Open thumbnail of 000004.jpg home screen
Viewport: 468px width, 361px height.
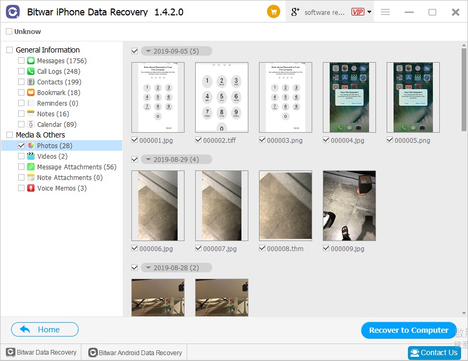point(349,97)
